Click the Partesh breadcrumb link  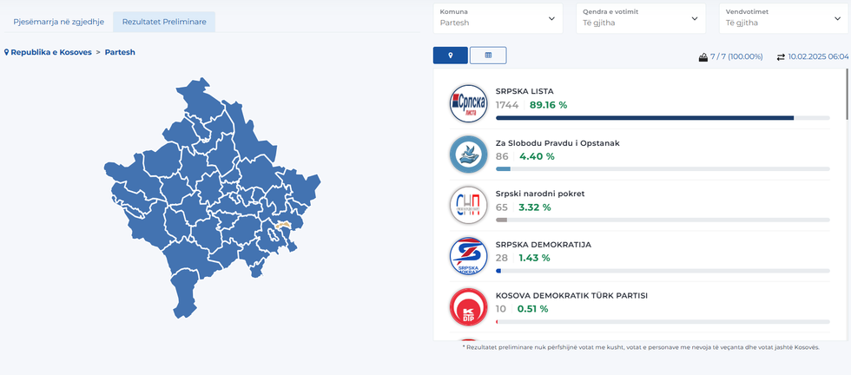coord(120,53)
